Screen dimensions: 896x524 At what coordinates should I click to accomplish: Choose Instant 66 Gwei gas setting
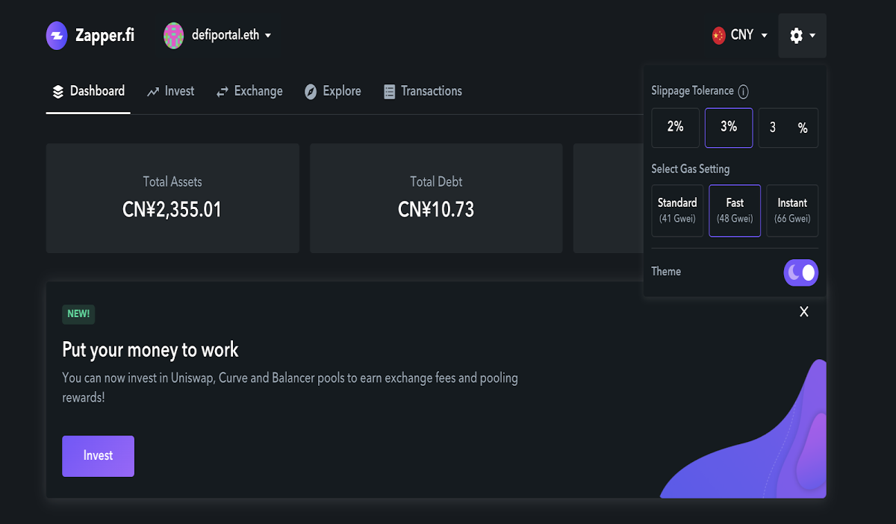click(x=792, y=210)
